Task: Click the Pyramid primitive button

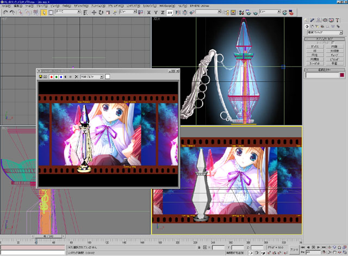Action: (x=334, y=59)
